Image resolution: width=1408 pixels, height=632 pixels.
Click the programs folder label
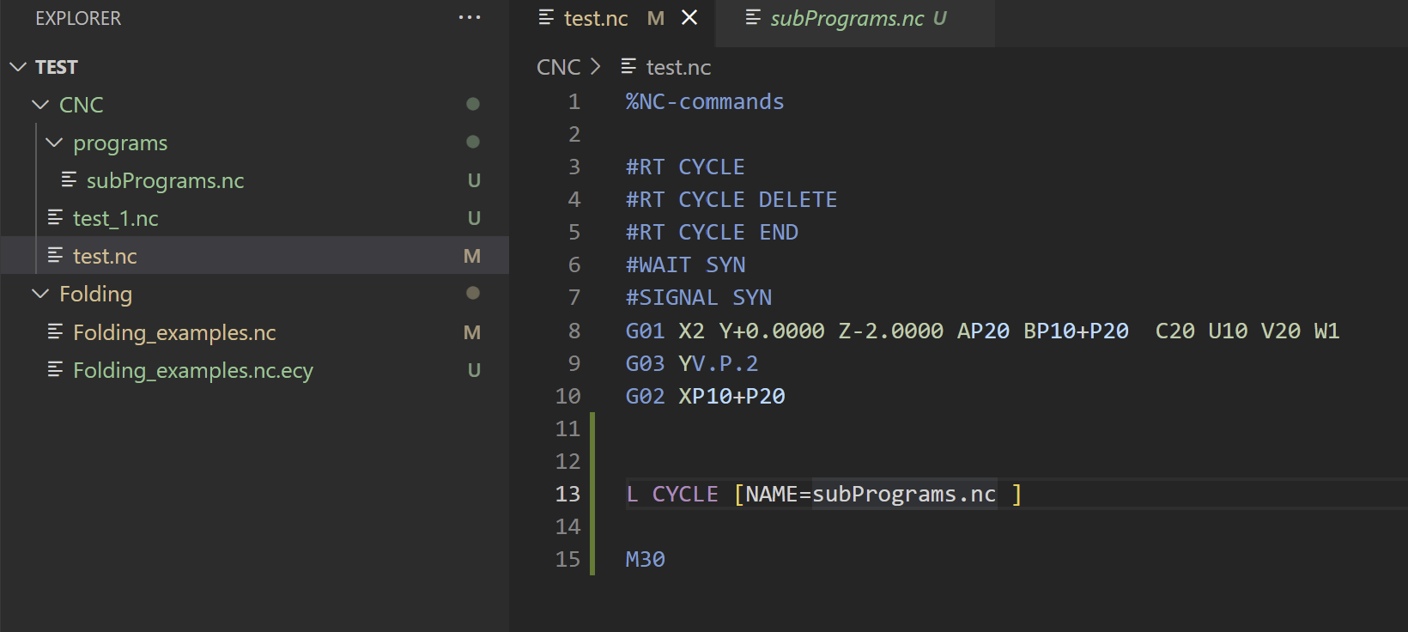(120, 143)
